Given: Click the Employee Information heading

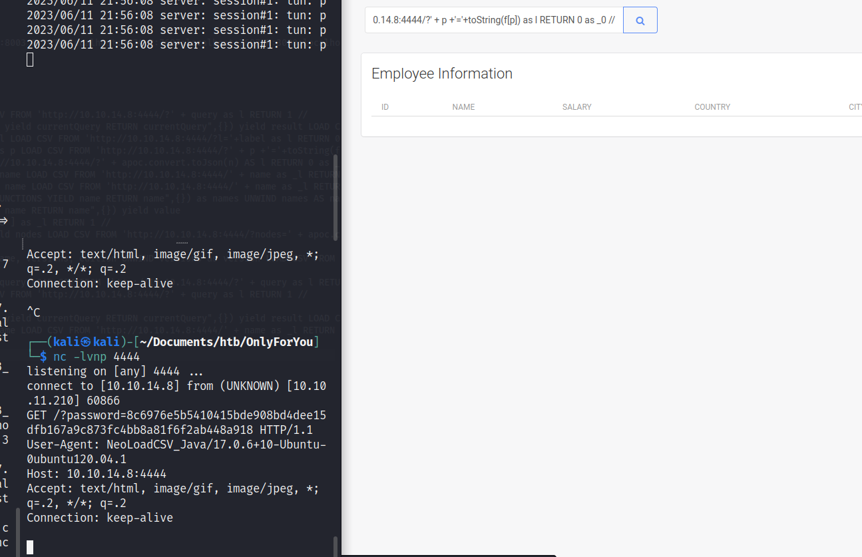Looking at the screenshot, I should [x=442, y=74].
